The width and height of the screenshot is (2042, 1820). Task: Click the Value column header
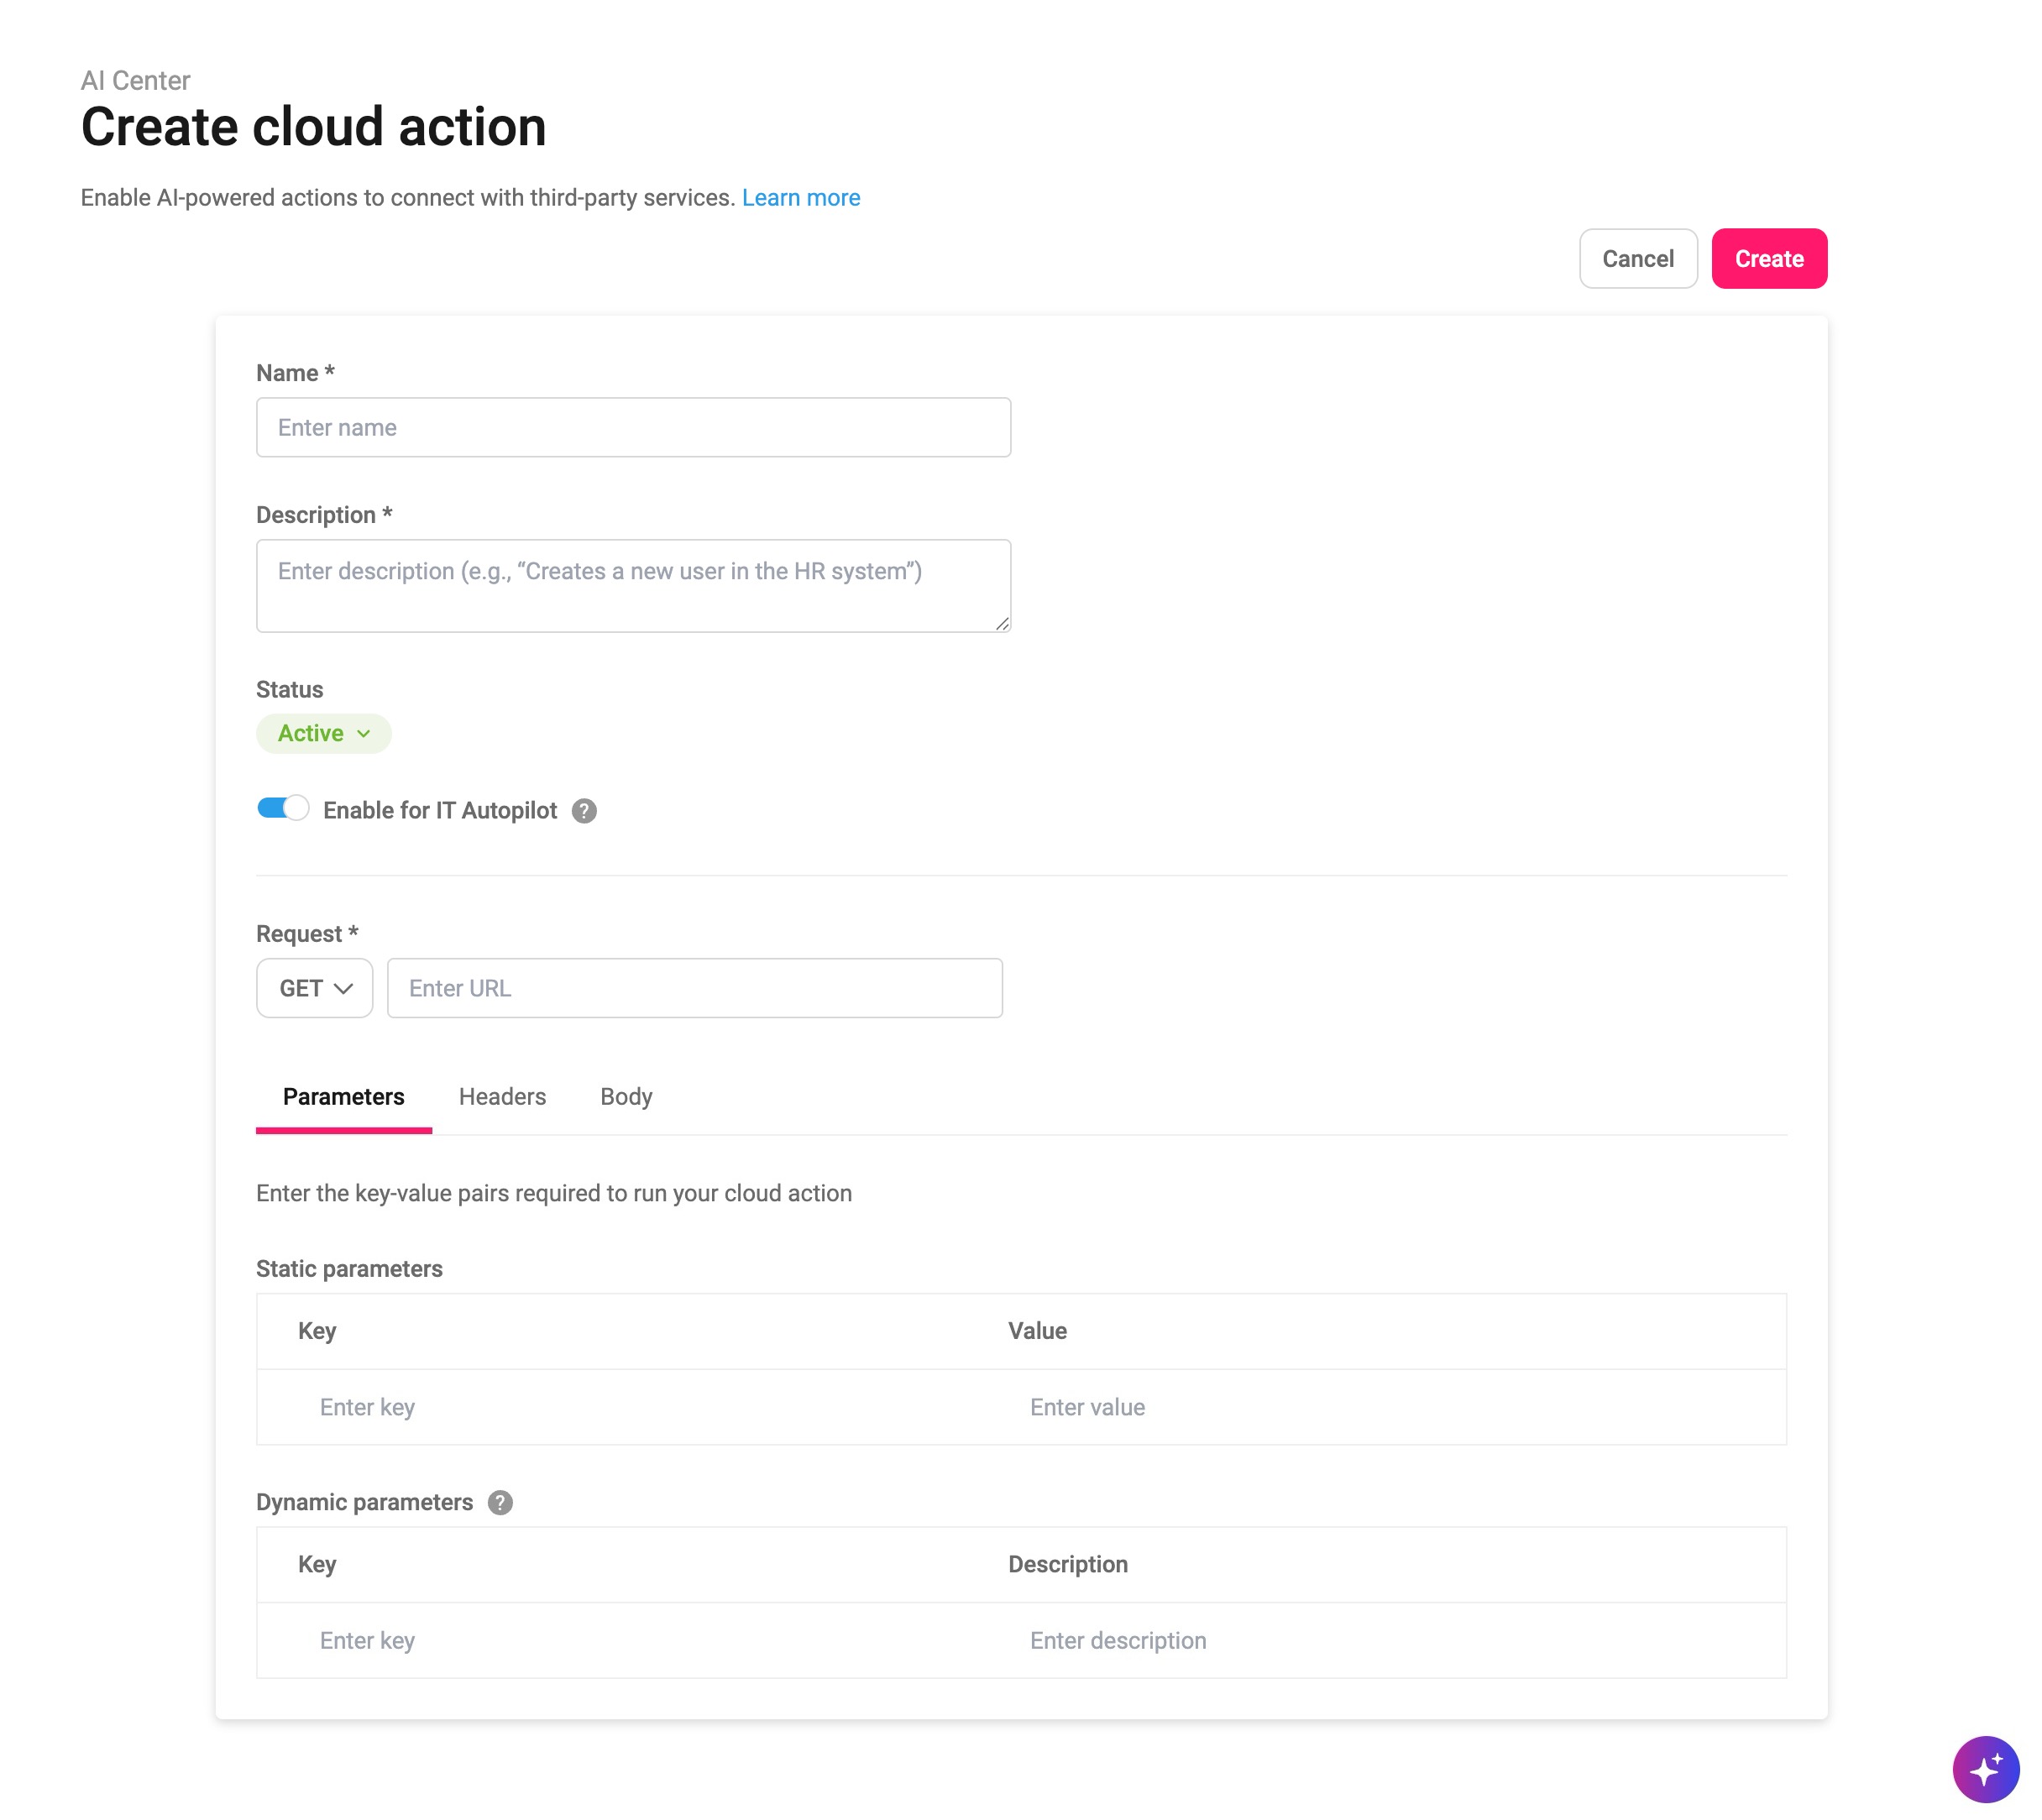(1037, 1331)
